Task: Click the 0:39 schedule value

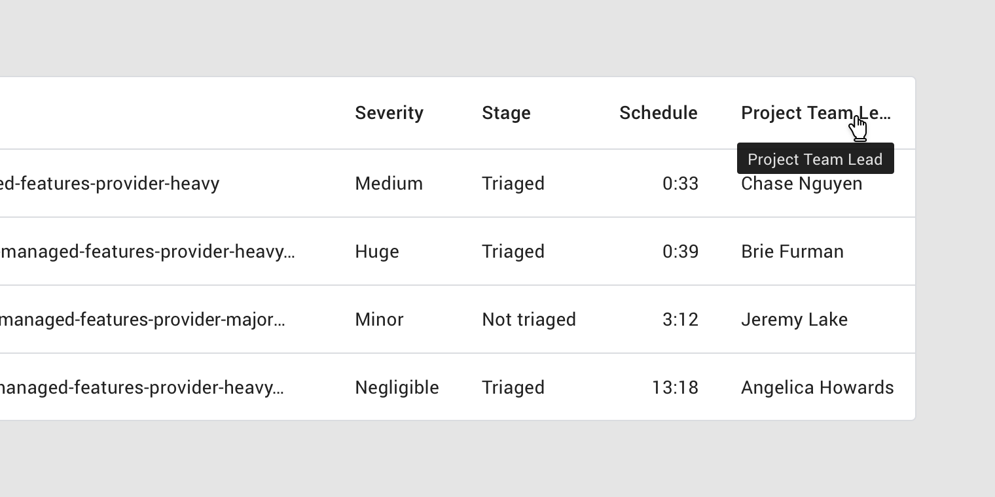Action: click(x=680, y=252)
